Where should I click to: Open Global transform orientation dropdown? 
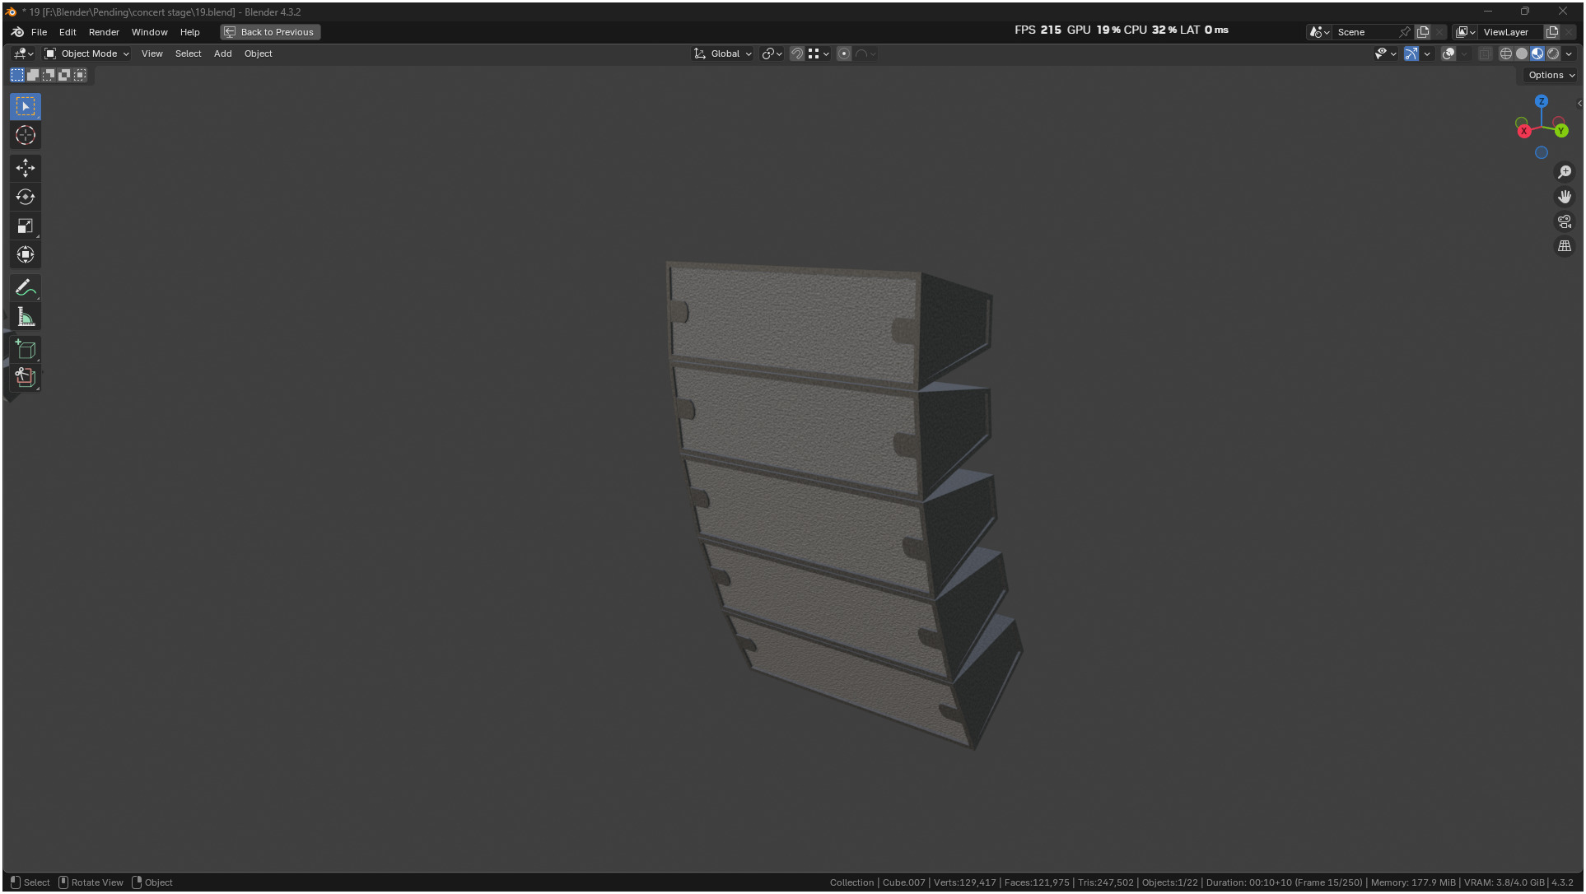tap(724, 54)
